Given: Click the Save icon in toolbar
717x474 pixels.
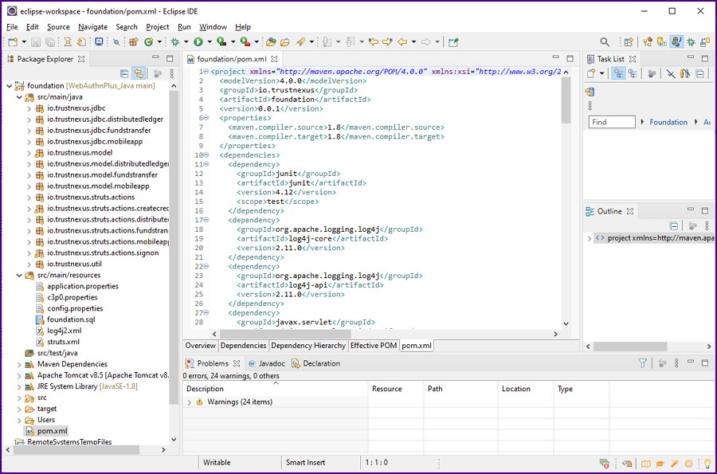Looking at the screenshot, I should click(36, 42).
